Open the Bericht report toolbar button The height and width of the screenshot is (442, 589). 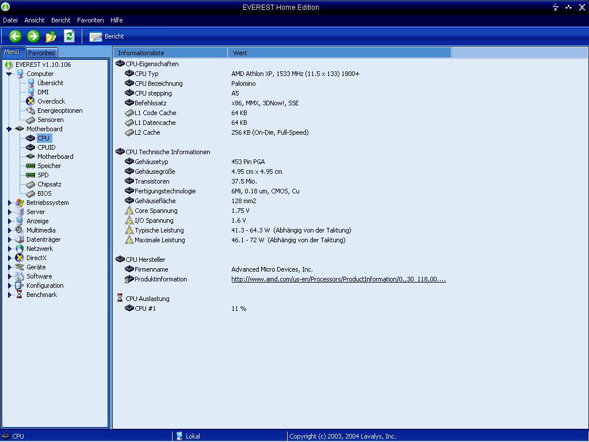pyautogui.click(x=106, y=36)
